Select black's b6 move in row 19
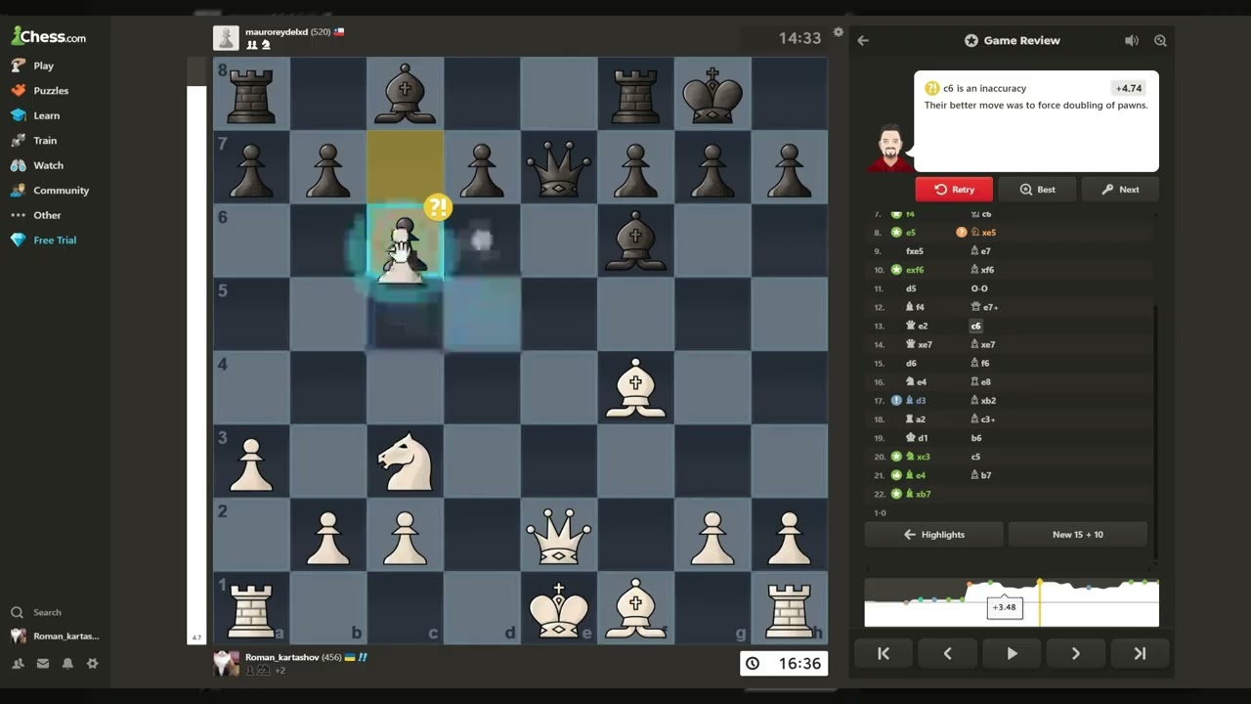 [x=975, y=438]
